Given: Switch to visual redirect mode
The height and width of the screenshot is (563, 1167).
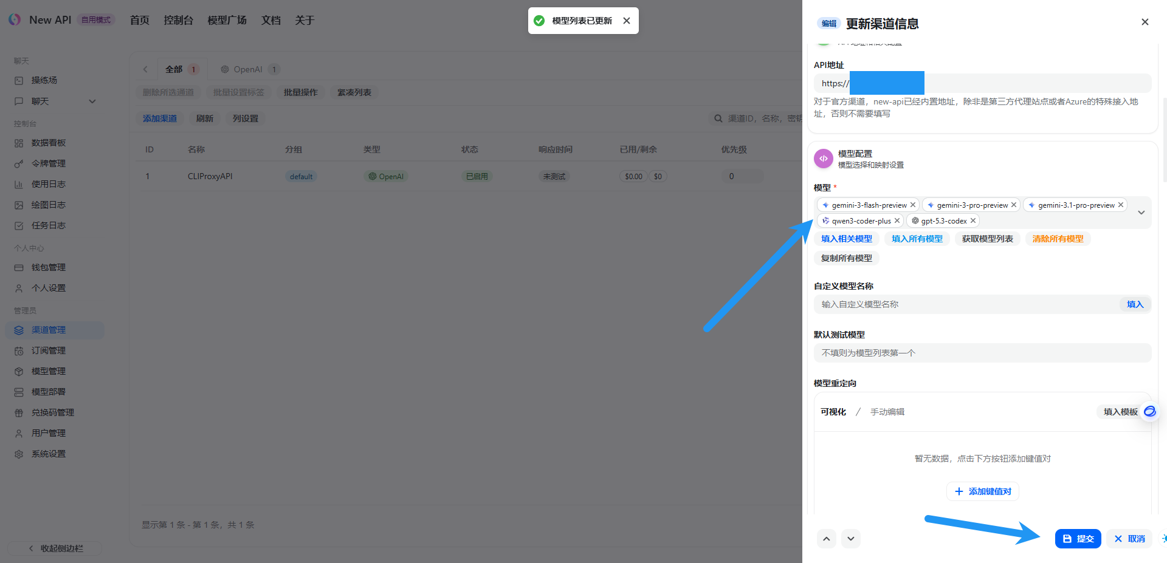Looking at the screenshot, I should (833, 412).
